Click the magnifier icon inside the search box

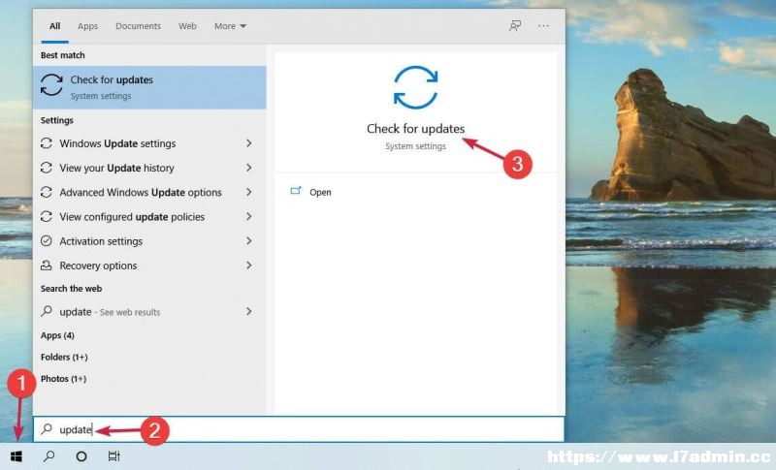tap(47, 429)
